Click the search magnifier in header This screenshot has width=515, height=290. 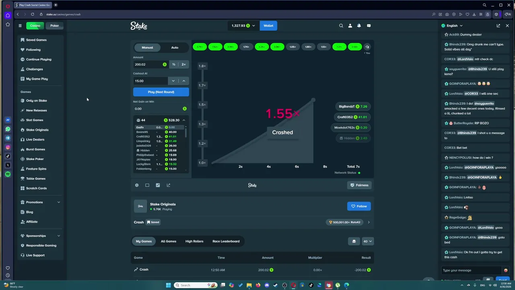coord(341,26)
